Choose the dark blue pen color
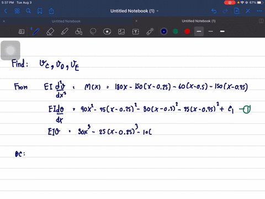This screenshot has height=199, width=265. (x=164, y=32)
